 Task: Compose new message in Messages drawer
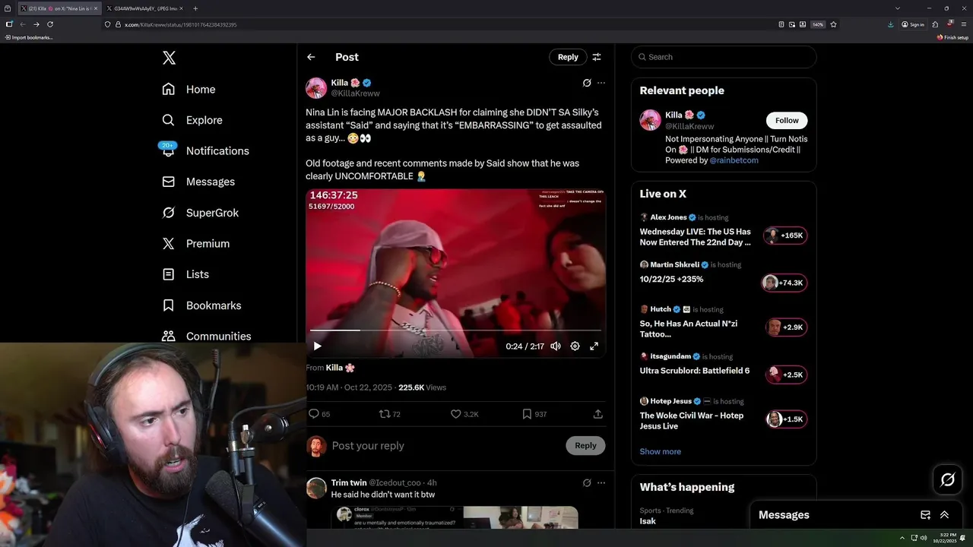pyautogui.click(x=925, y=515)
